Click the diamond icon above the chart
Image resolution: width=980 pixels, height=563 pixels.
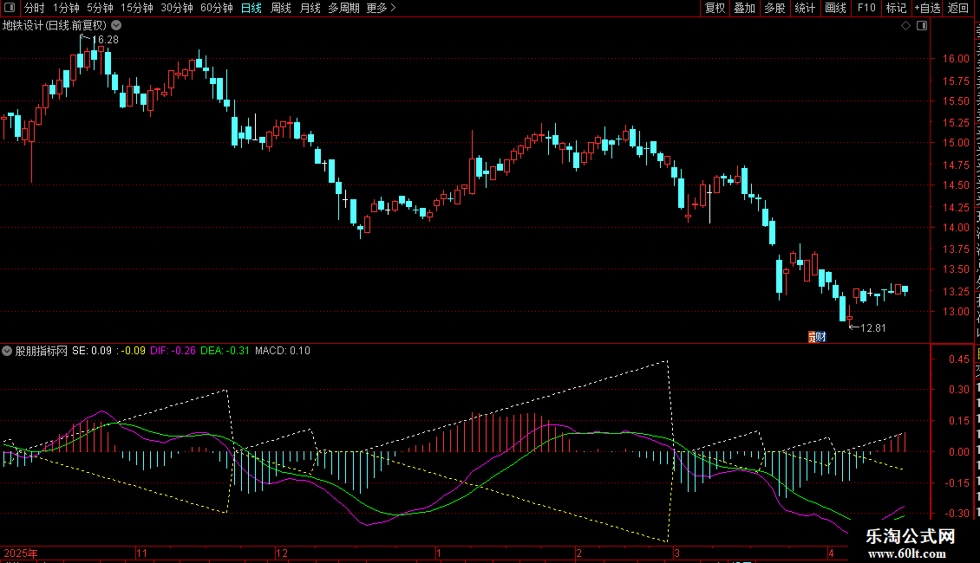click(905, 26)
